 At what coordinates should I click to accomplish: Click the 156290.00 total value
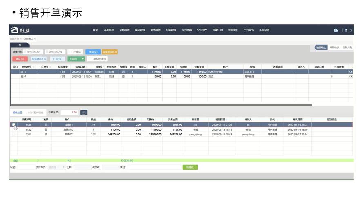pos(127,160)
